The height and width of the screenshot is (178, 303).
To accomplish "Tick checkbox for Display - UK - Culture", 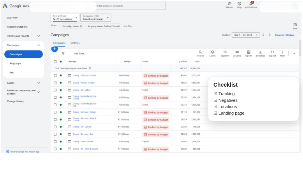I will pos(55,127).
